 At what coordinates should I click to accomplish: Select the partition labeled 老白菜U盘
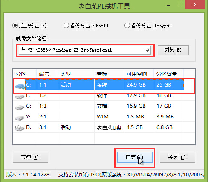pos(109,127)
